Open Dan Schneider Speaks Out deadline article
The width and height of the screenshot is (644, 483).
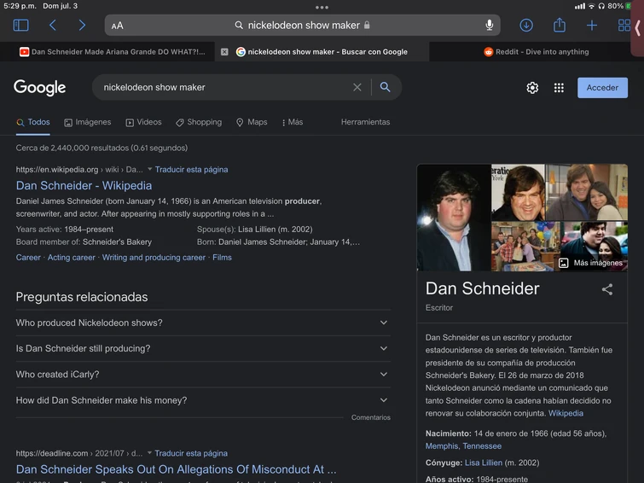coord(177,469)
